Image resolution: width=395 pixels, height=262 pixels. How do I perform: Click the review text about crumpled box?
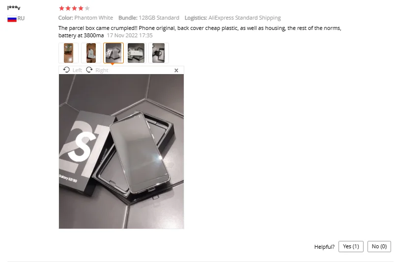pos(200,32)
